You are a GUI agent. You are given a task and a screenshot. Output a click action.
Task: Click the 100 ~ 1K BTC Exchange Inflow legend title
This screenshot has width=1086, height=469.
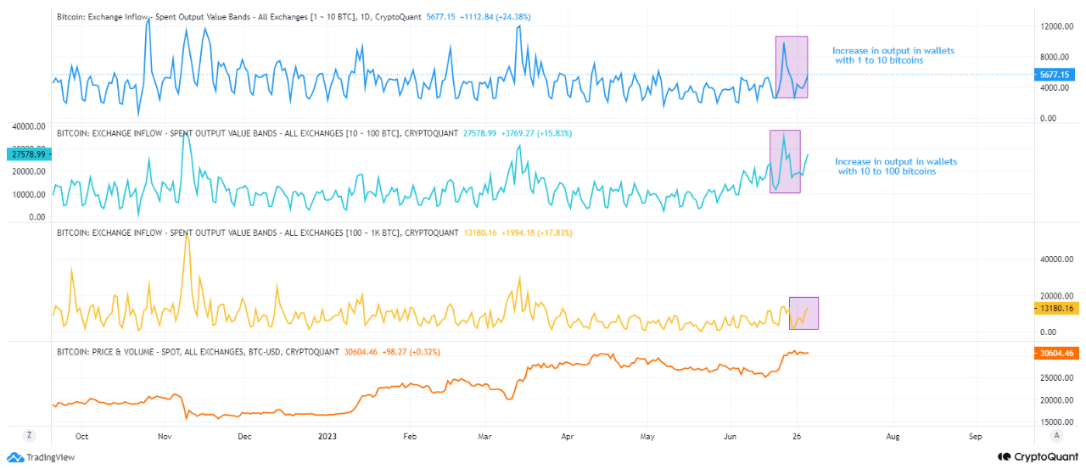[231, 232]
